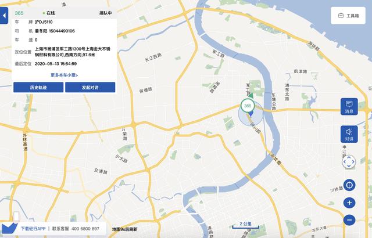Click the 在线 online status indicator

[49, 13]
